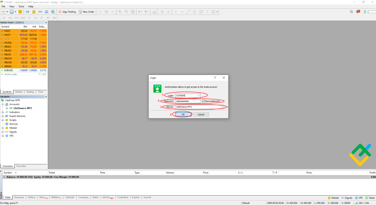Select the crosshair tool
The image size is (376, 205).
[x=168, y=12]
